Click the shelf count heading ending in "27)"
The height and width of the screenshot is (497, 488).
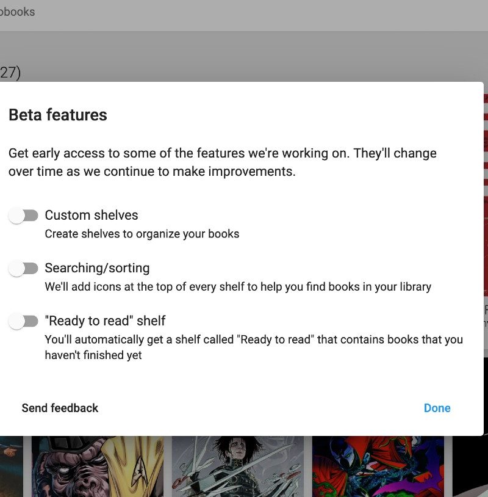pyautogui.click(x=10, y=73)
